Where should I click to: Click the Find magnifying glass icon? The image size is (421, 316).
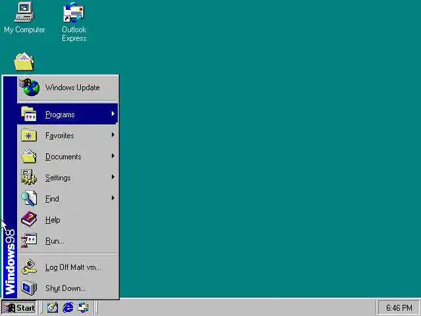coord(29,198)
